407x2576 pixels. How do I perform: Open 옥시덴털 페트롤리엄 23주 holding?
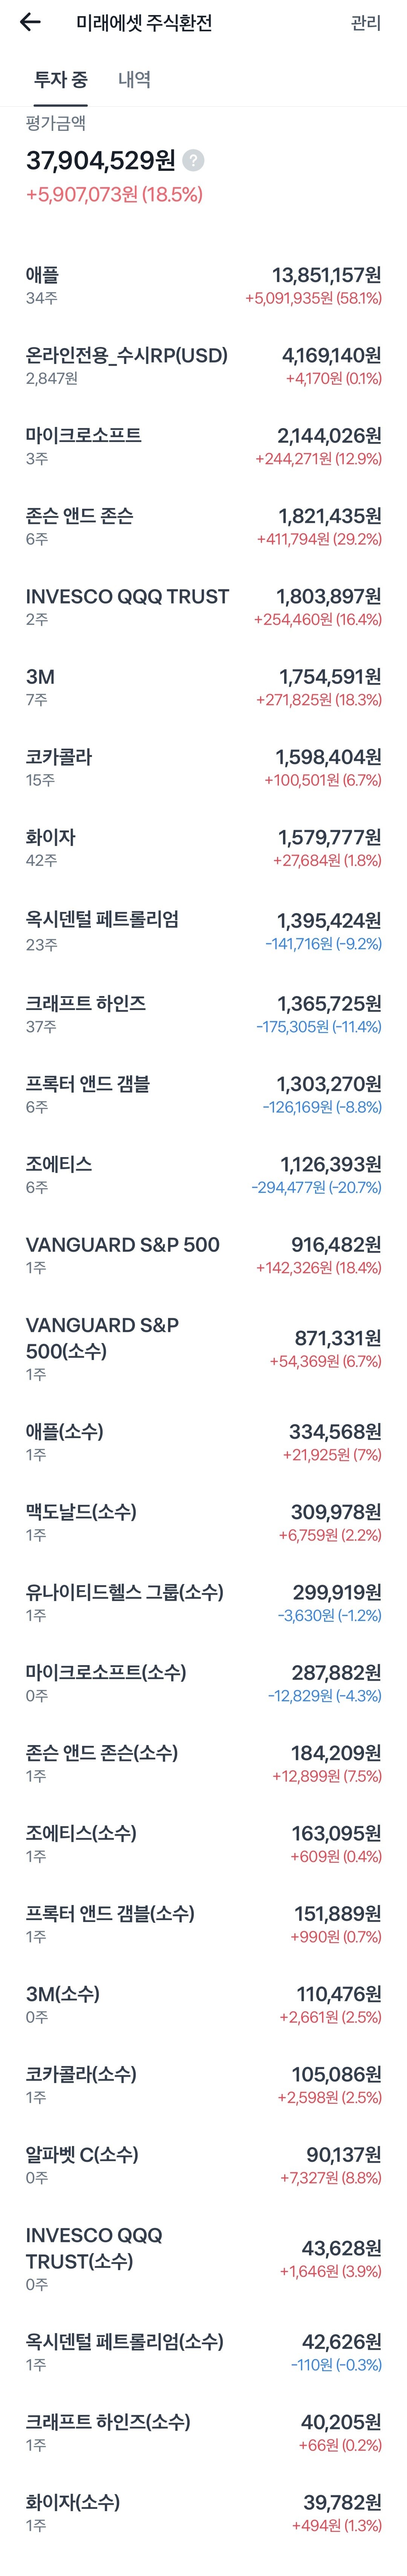pyautogui.click(x=203, y=930)
